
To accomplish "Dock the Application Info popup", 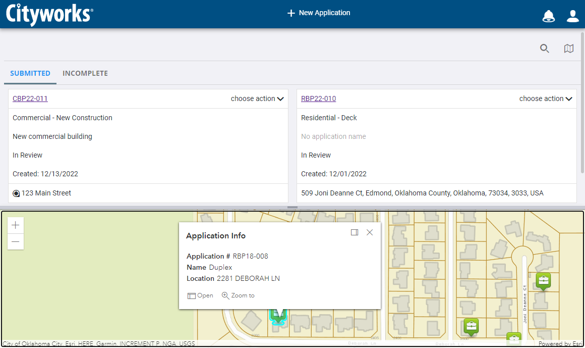I will click(355, 232).
